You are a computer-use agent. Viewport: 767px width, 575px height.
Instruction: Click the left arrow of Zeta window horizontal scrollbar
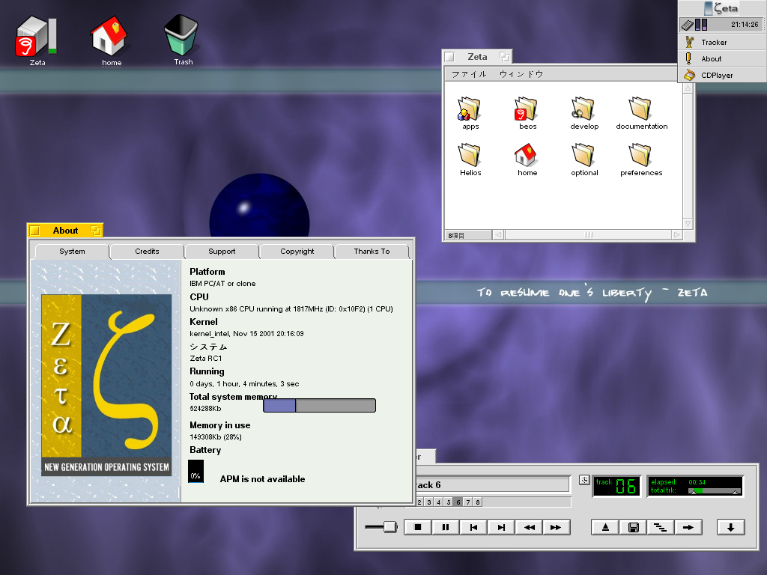[498, 234]
